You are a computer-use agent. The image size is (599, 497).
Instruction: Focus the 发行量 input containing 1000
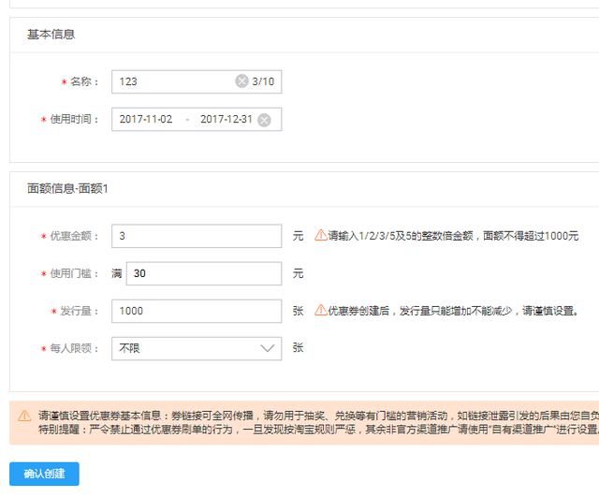tap(197, 311)
